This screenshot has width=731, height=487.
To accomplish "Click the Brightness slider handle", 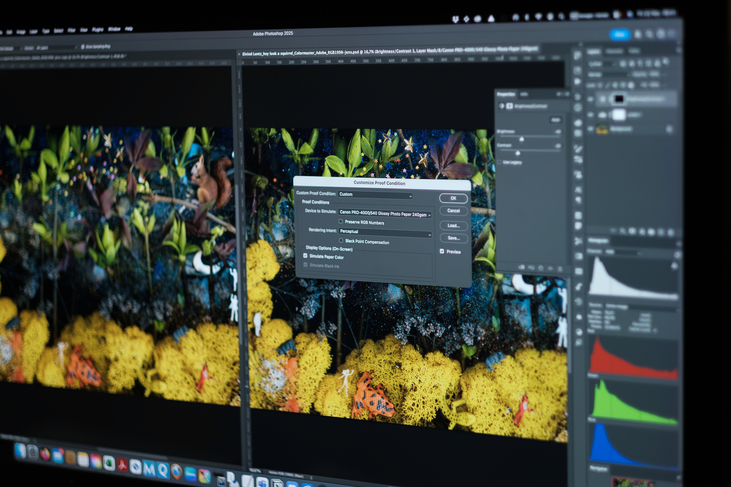I will (522, 139).
